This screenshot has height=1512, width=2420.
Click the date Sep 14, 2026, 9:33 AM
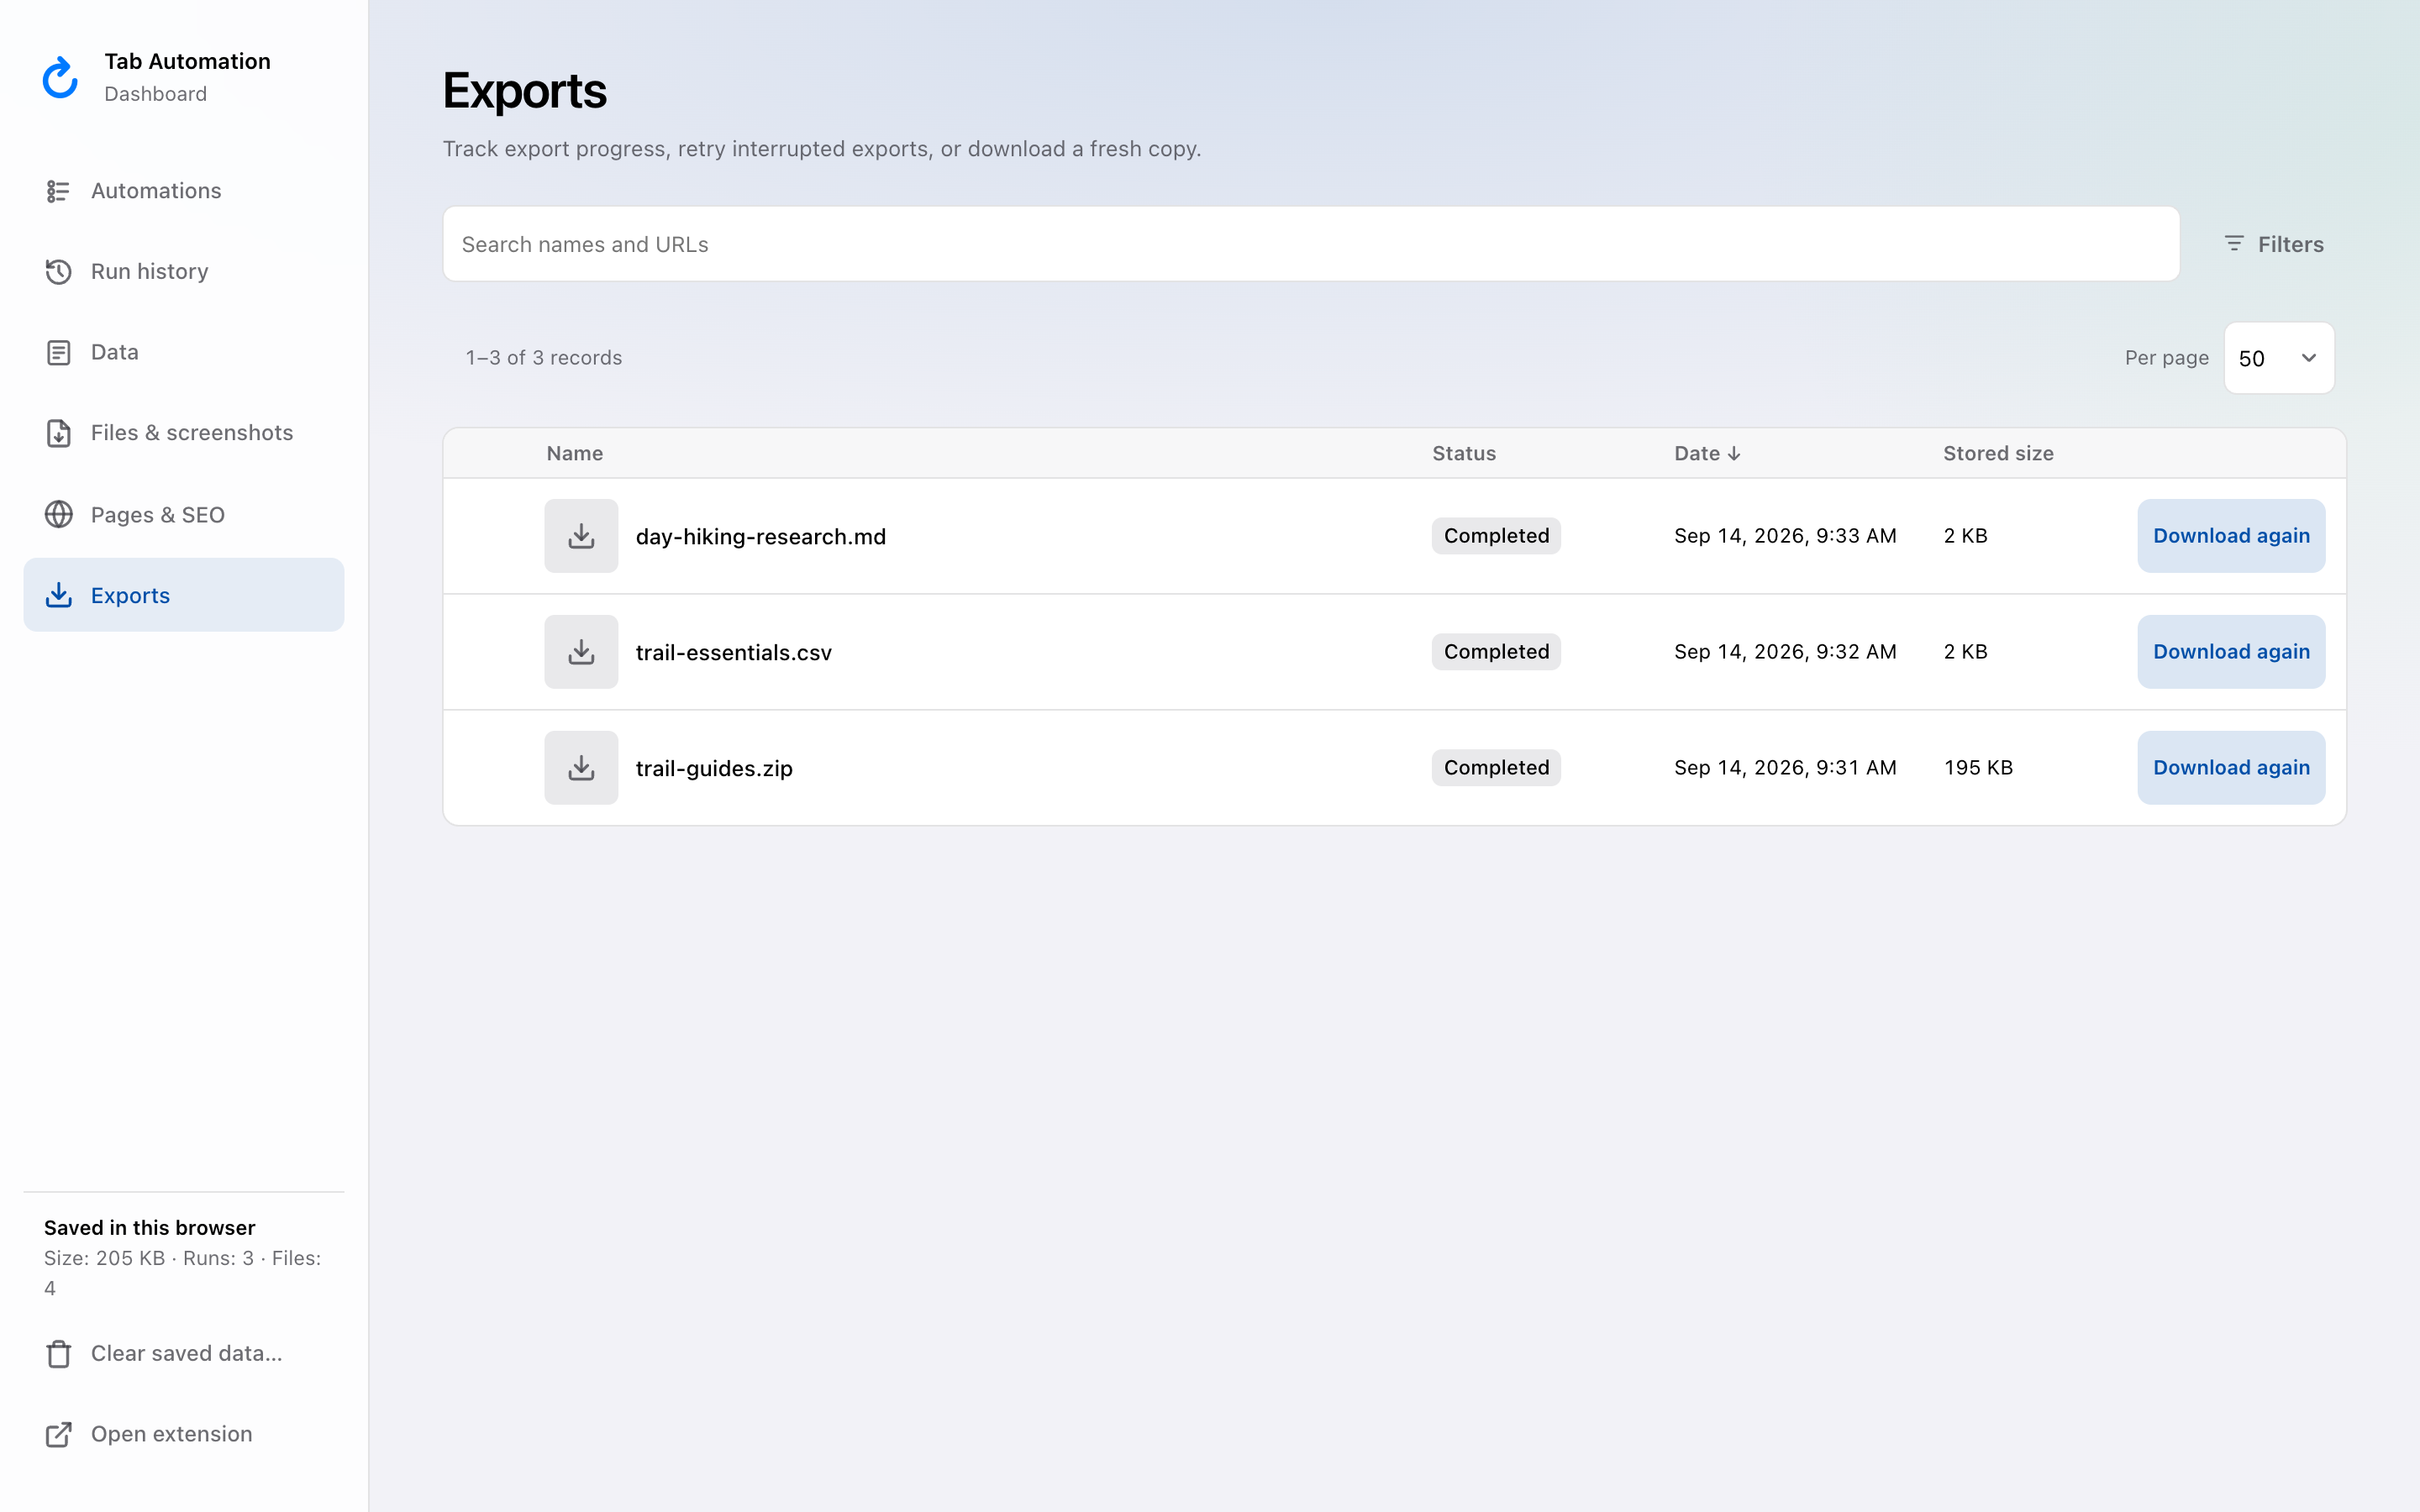click(x=1785, y=536)
